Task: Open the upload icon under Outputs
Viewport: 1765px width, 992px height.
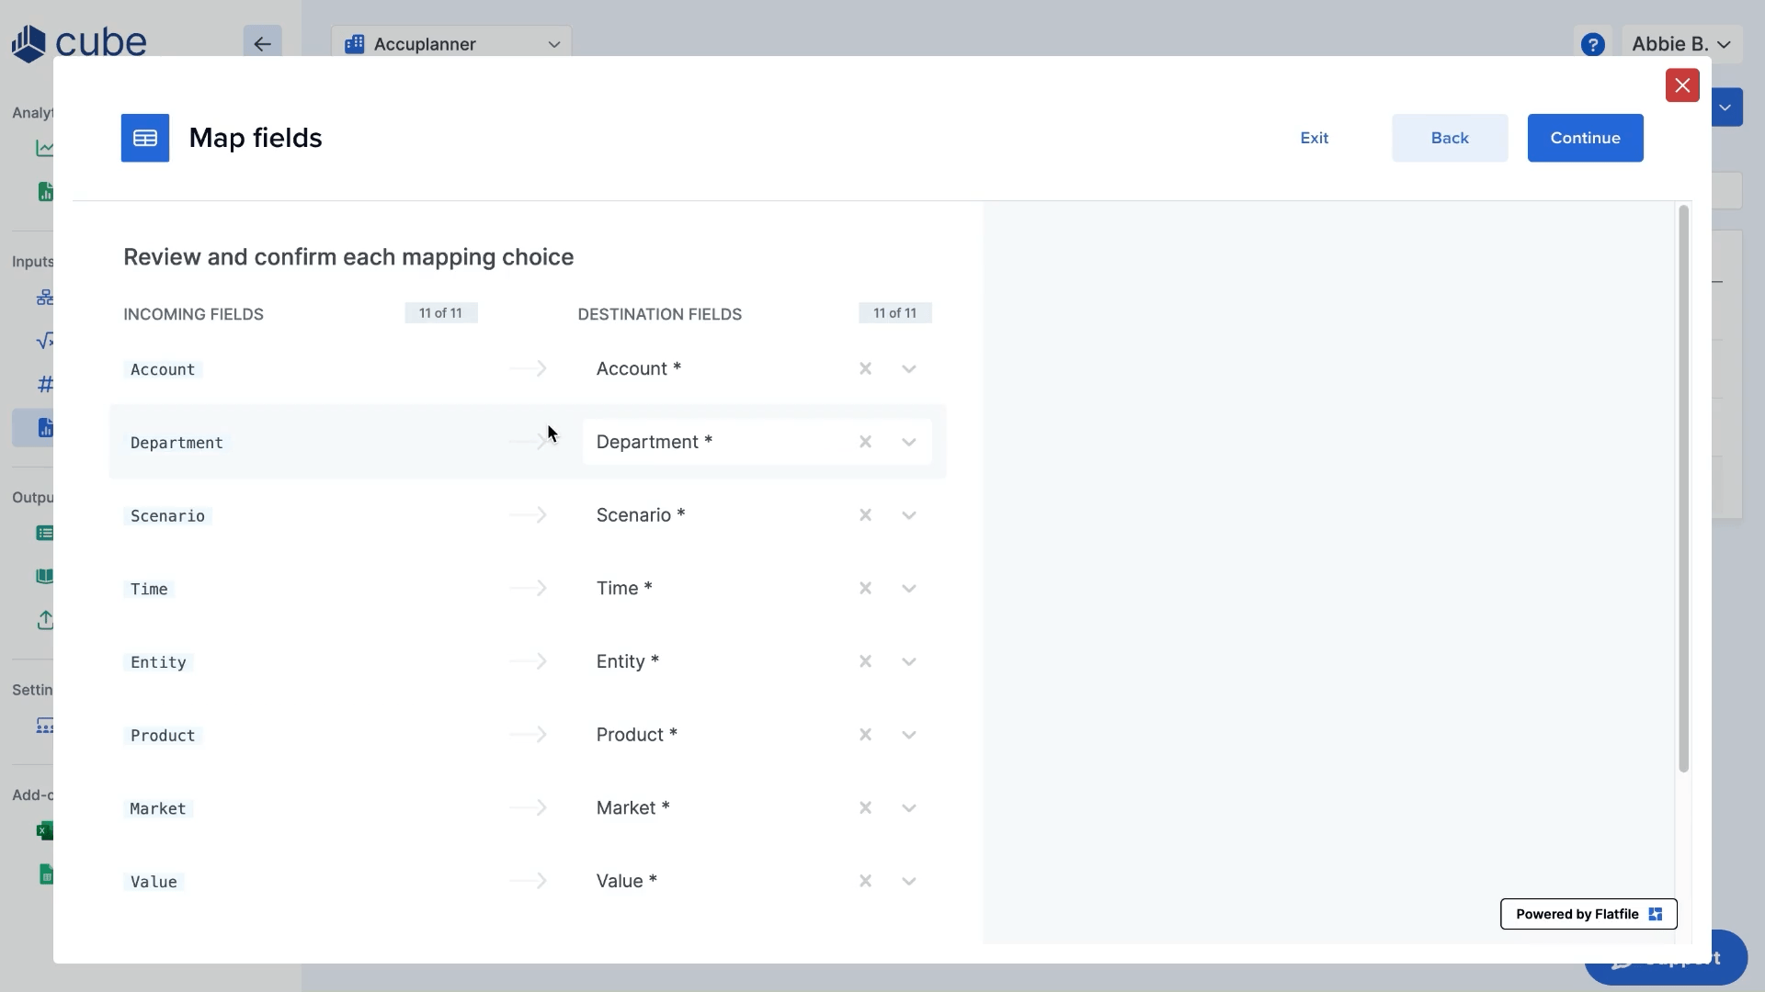Action: click(45, 620)
